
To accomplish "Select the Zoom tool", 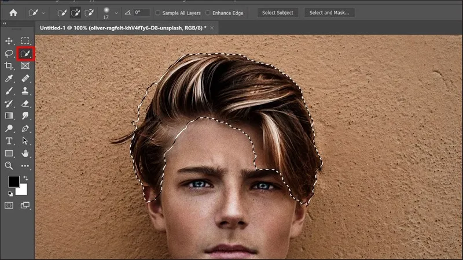I will click(x=9, y=166).
